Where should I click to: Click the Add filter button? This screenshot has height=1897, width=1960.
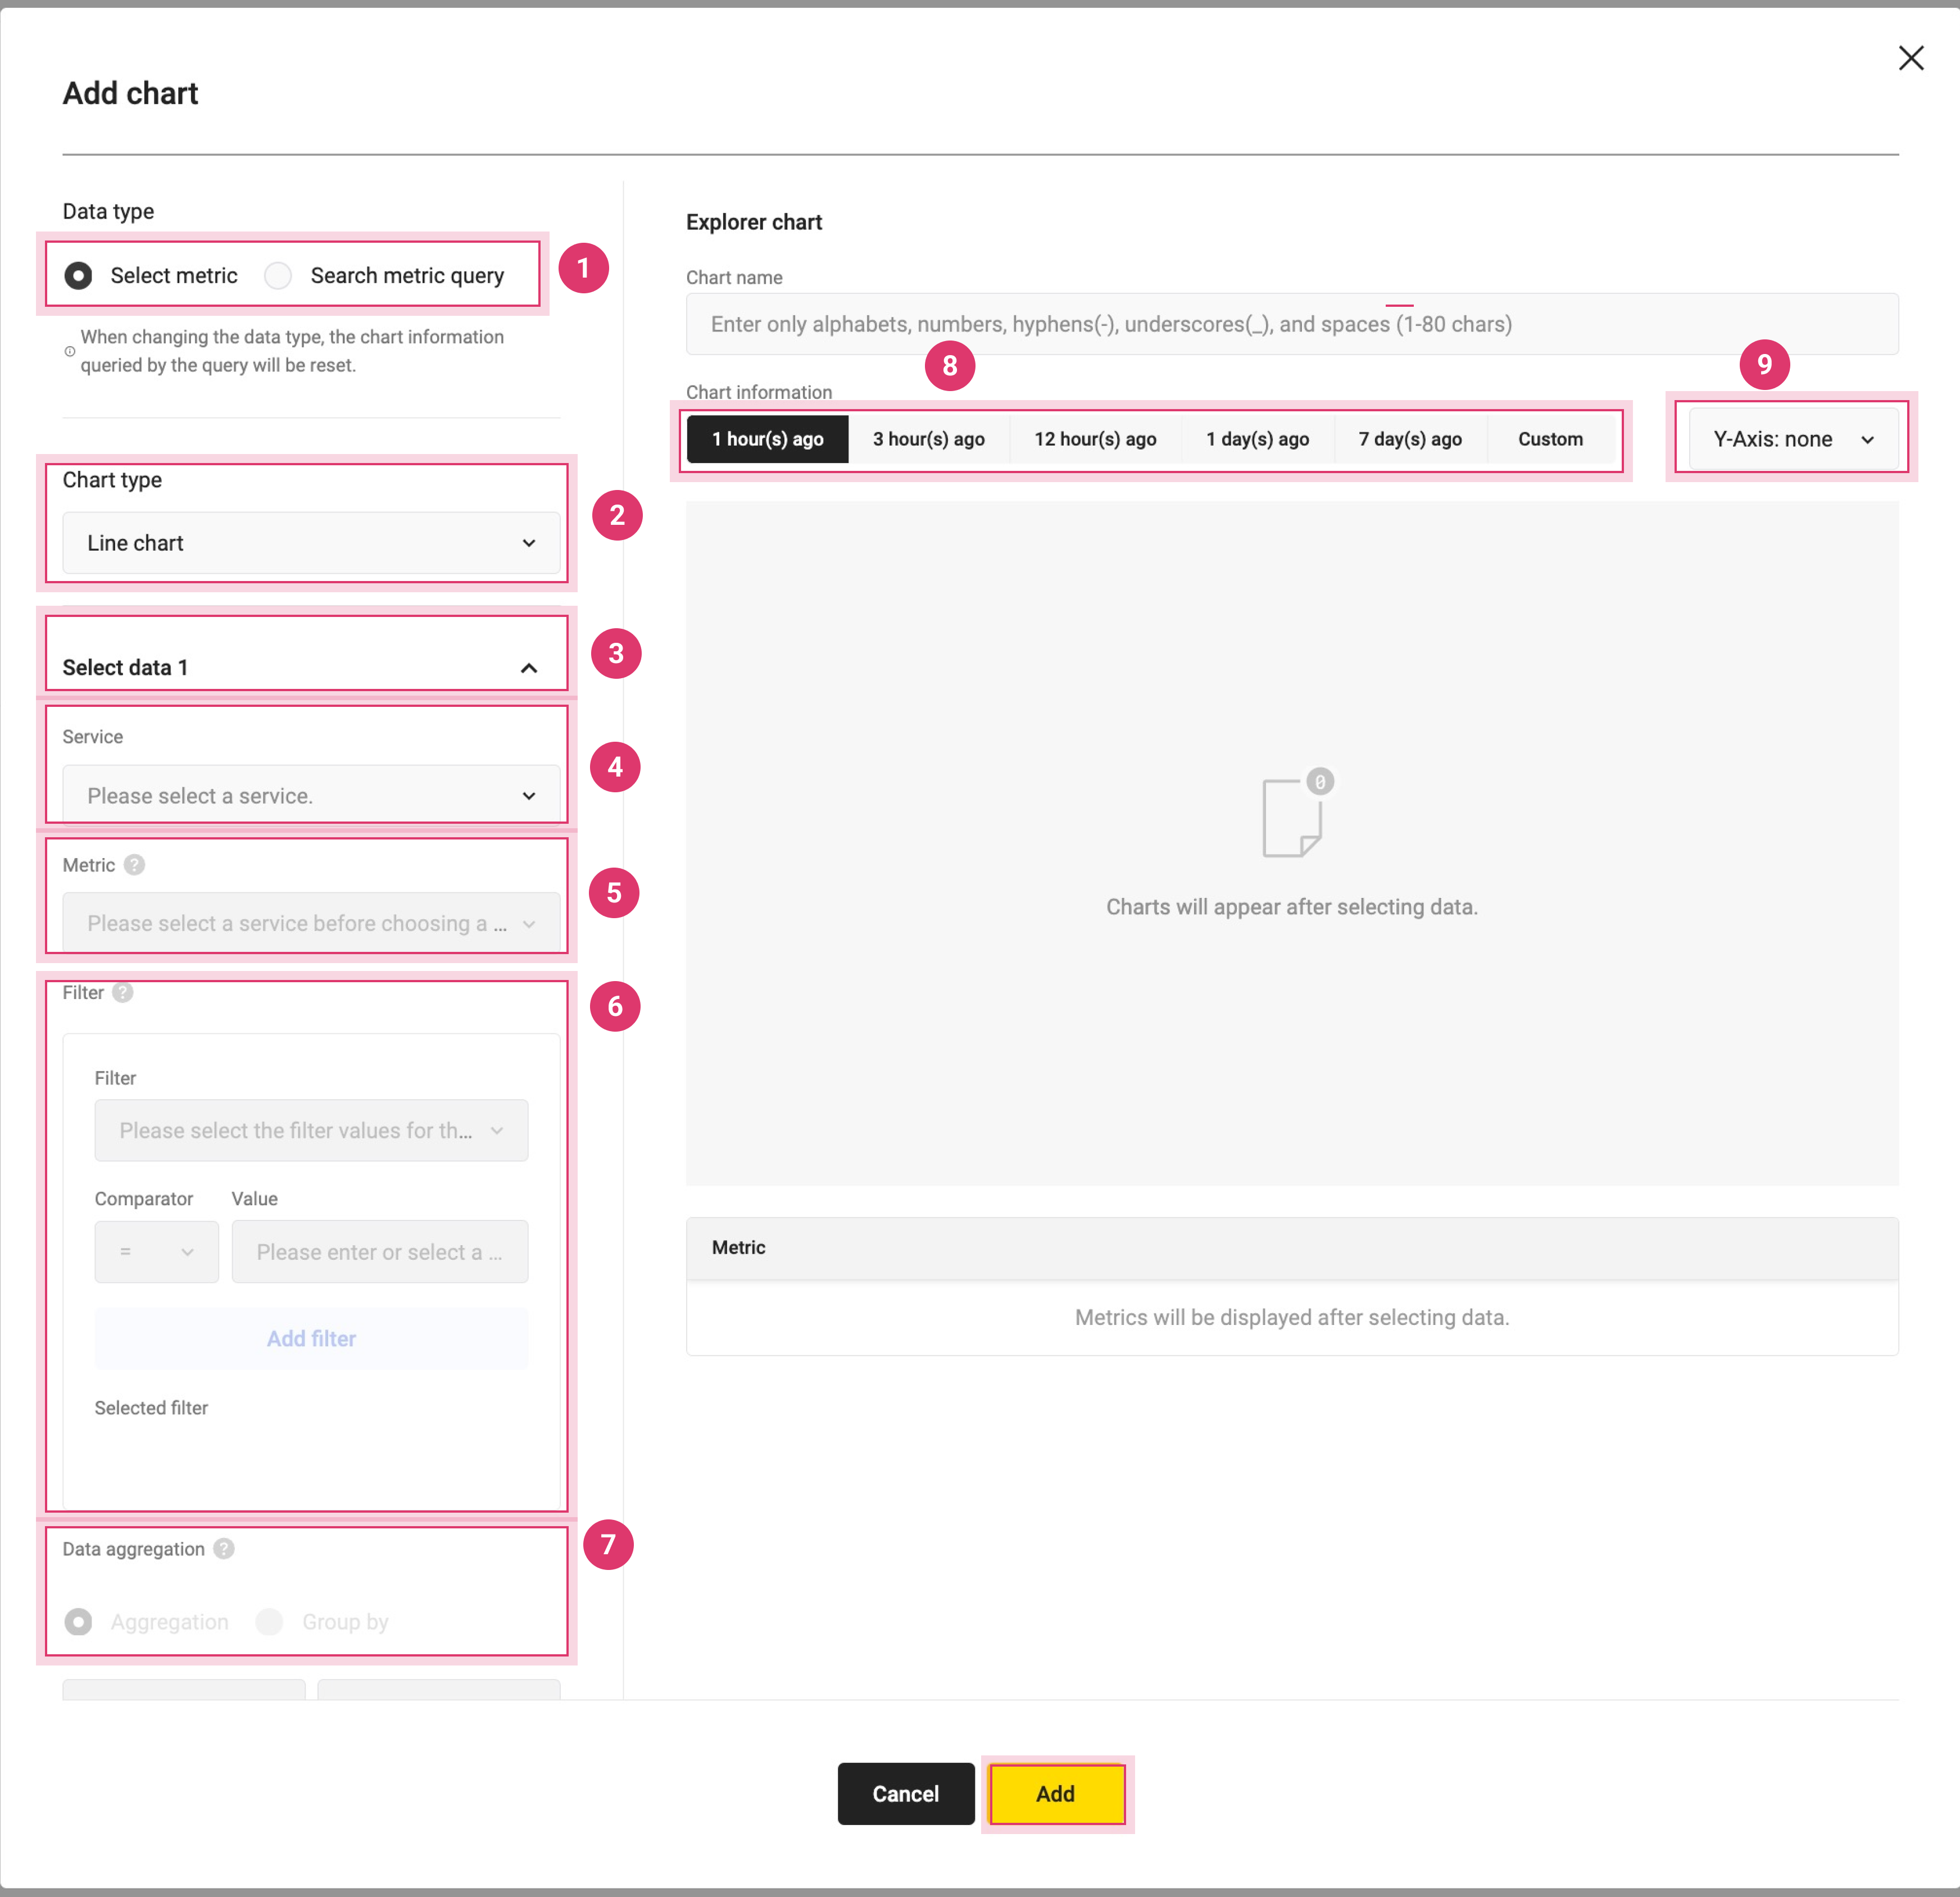coord(311,1339)
